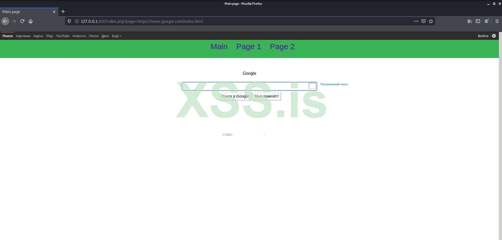
Task: Open tracking protection shield icon
Action: click(69, 21)
